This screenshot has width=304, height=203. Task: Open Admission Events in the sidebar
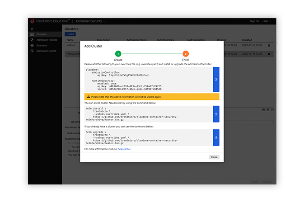45,51
